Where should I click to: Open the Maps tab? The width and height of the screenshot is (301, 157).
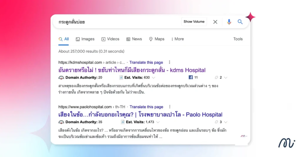(x=157, y=39)
